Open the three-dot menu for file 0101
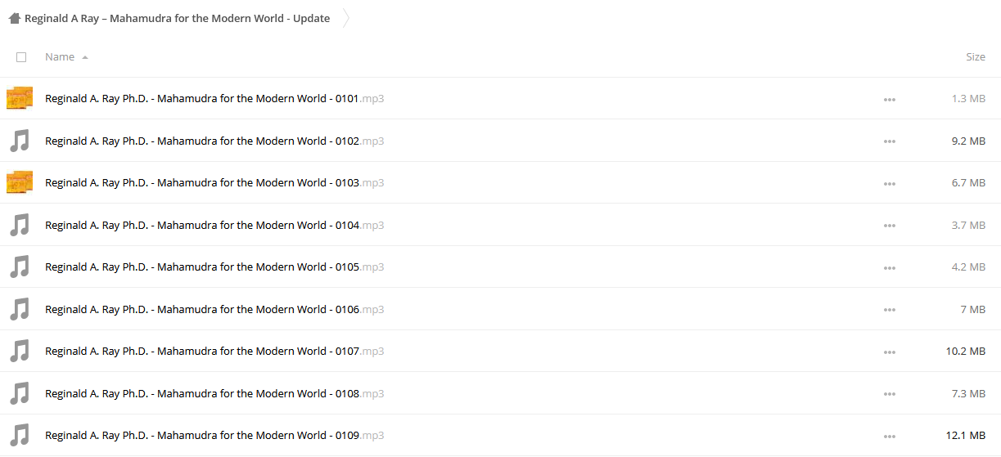 point(890,99)
